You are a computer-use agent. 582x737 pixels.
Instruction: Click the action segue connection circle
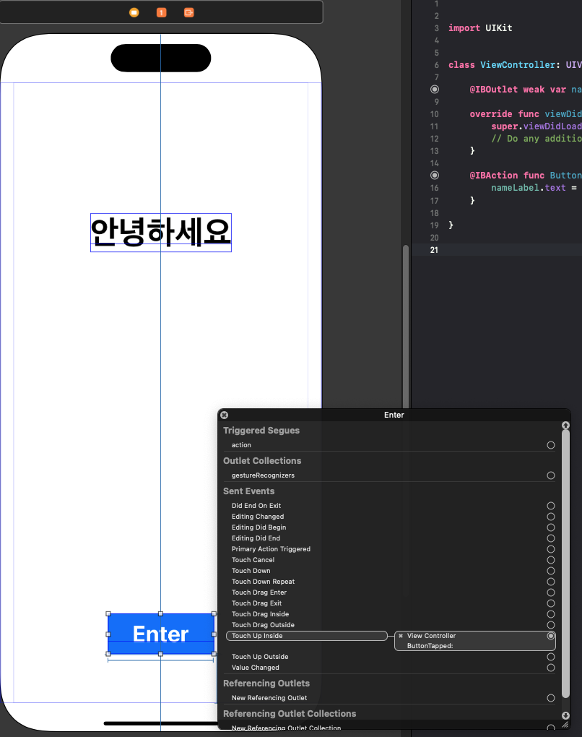tap(551, 445)
